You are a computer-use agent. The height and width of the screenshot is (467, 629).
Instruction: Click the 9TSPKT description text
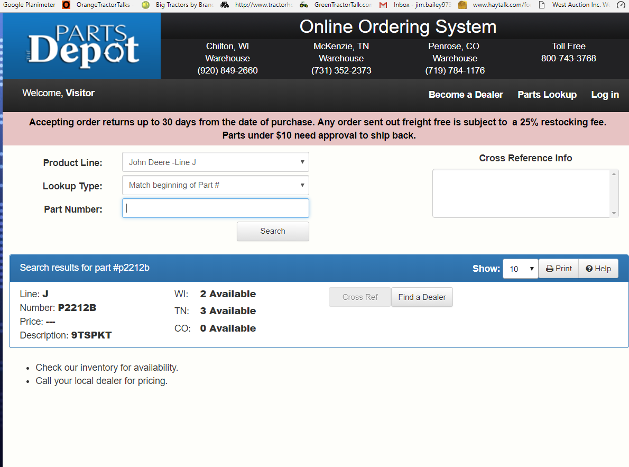91,335
